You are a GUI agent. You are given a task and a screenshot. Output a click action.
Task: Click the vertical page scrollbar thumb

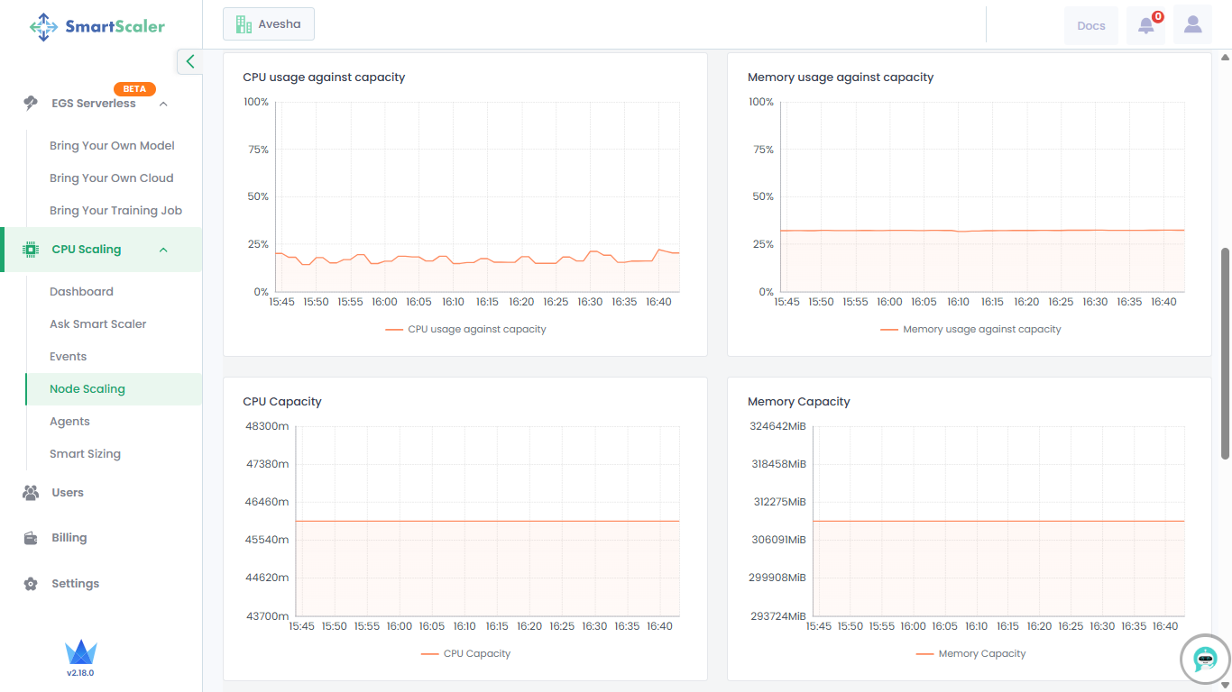pyautogui.click(x=1224, y=351)
